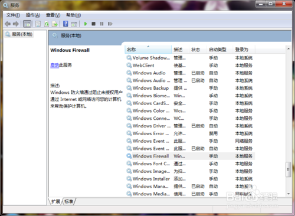Image resolution: width=295 pixels, height=216 pixels.
Task: Click the Refresh toolbar icon
Action: (x=47, y=24)
